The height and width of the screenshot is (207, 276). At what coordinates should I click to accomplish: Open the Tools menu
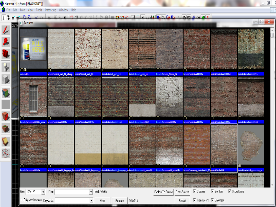tap(39, 10)
